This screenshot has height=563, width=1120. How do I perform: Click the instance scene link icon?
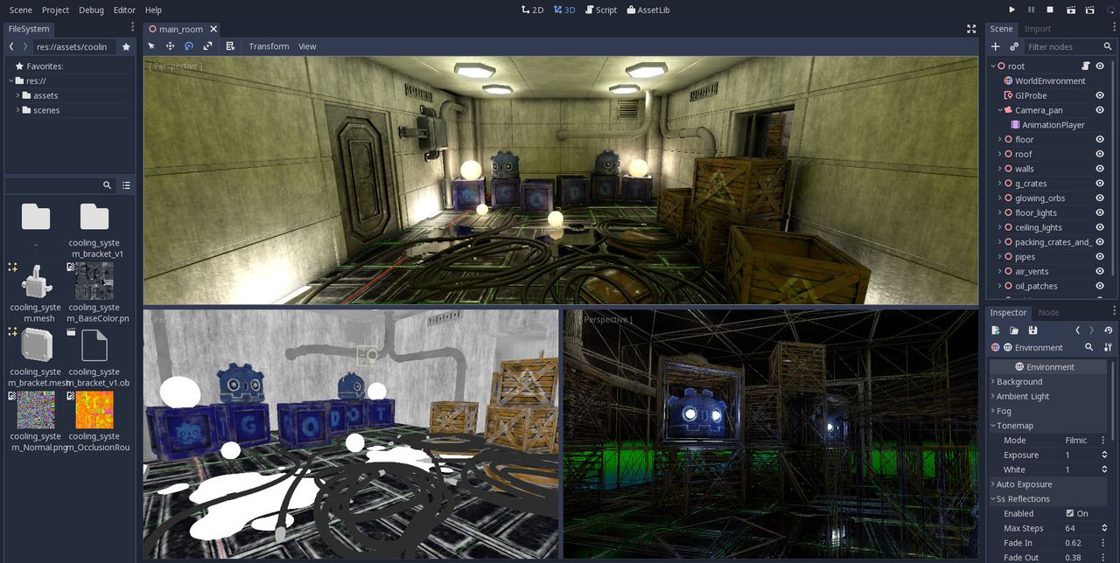(x=1014, y=46)
